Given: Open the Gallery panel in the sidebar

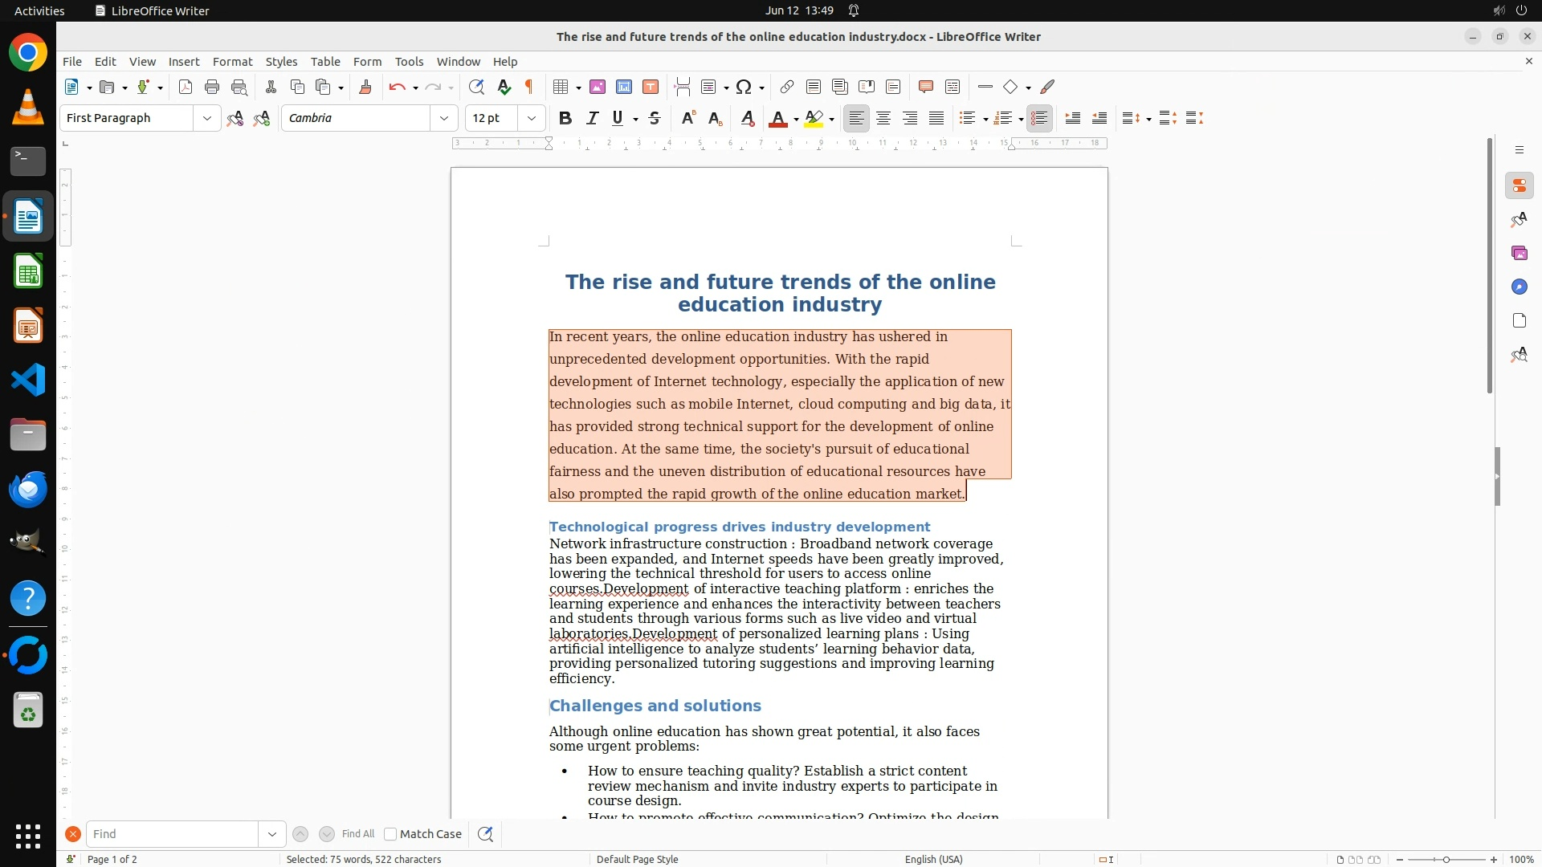Looking at the screenshot, I should tap(1519, 254).
